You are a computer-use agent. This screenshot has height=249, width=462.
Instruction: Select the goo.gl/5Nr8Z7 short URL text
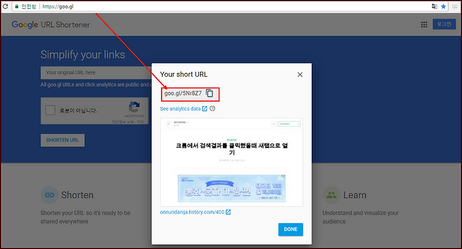(183, 93)
